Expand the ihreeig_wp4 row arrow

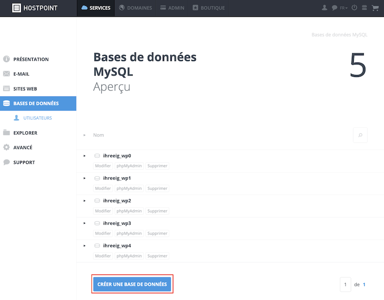[x=84, y=246]
